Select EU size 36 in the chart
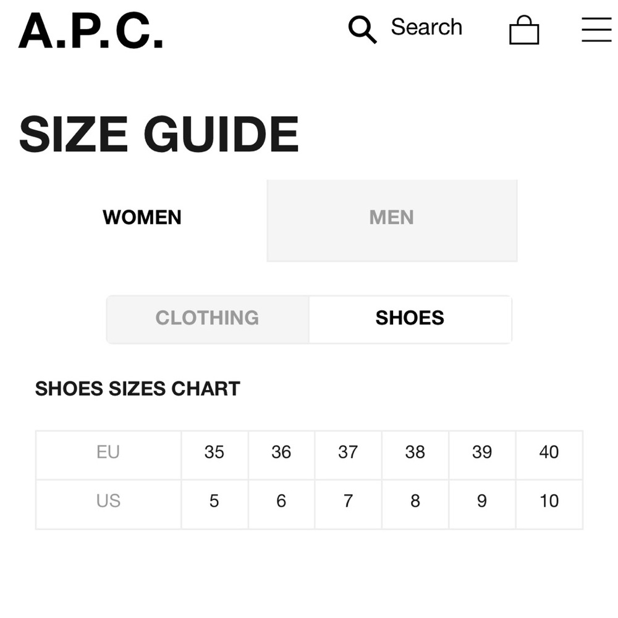The image size is (618, 618). pos(281,453)
